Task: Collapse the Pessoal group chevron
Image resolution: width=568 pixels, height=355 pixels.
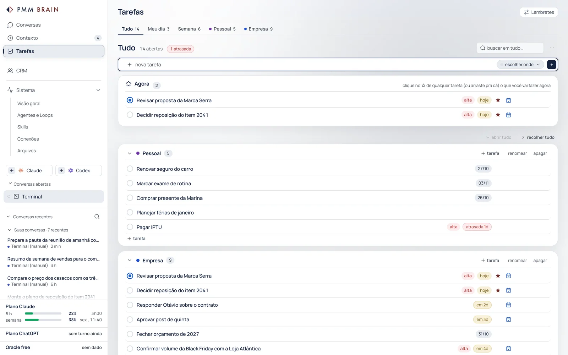Action: [x=130, y=153]
